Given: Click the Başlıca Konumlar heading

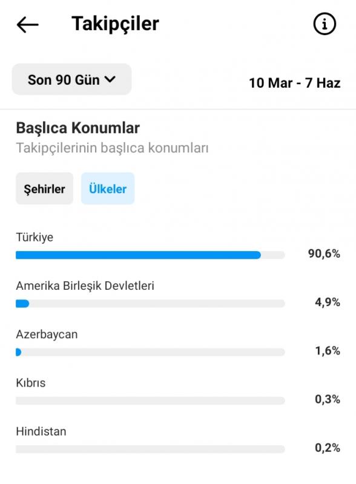Looking at the screenshot, I should coord(78,128).
